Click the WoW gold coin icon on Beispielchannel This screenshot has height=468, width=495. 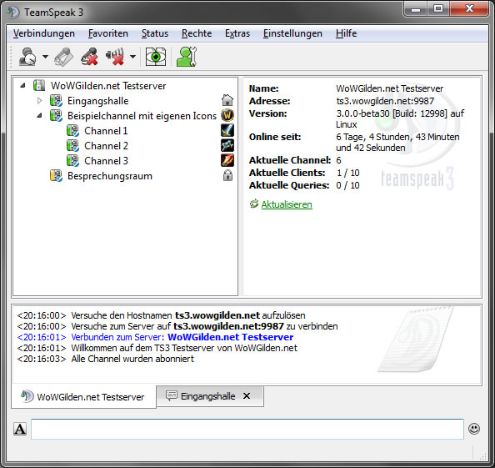click(x=227, y=115)
